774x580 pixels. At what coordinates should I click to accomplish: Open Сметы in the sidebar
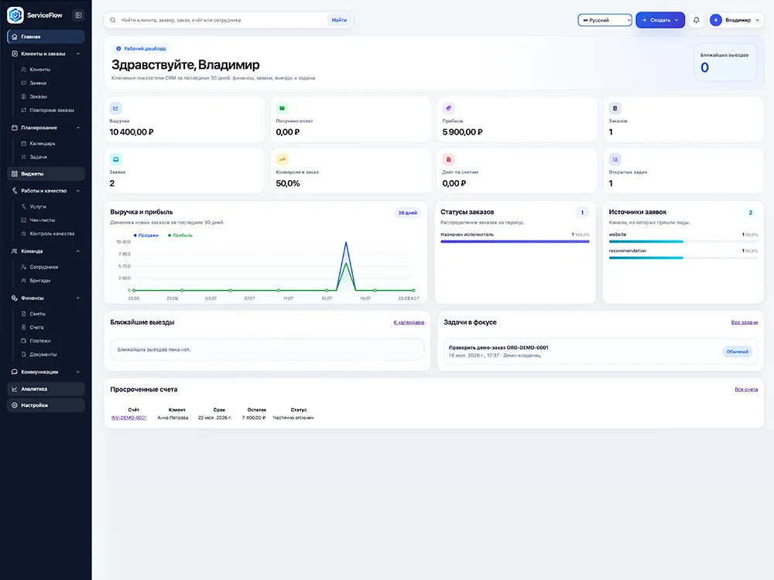(37, 314)
